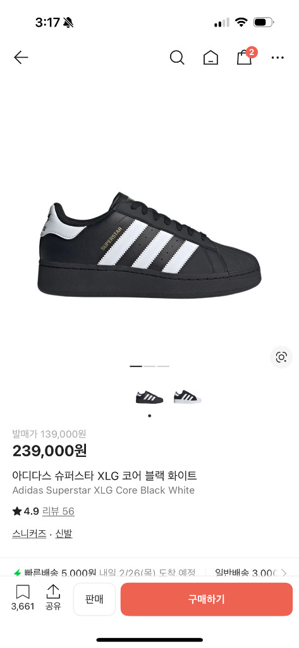Tap the red 구매하기 buy button
This screenshot has height=648, width=299.
(207, 599)
